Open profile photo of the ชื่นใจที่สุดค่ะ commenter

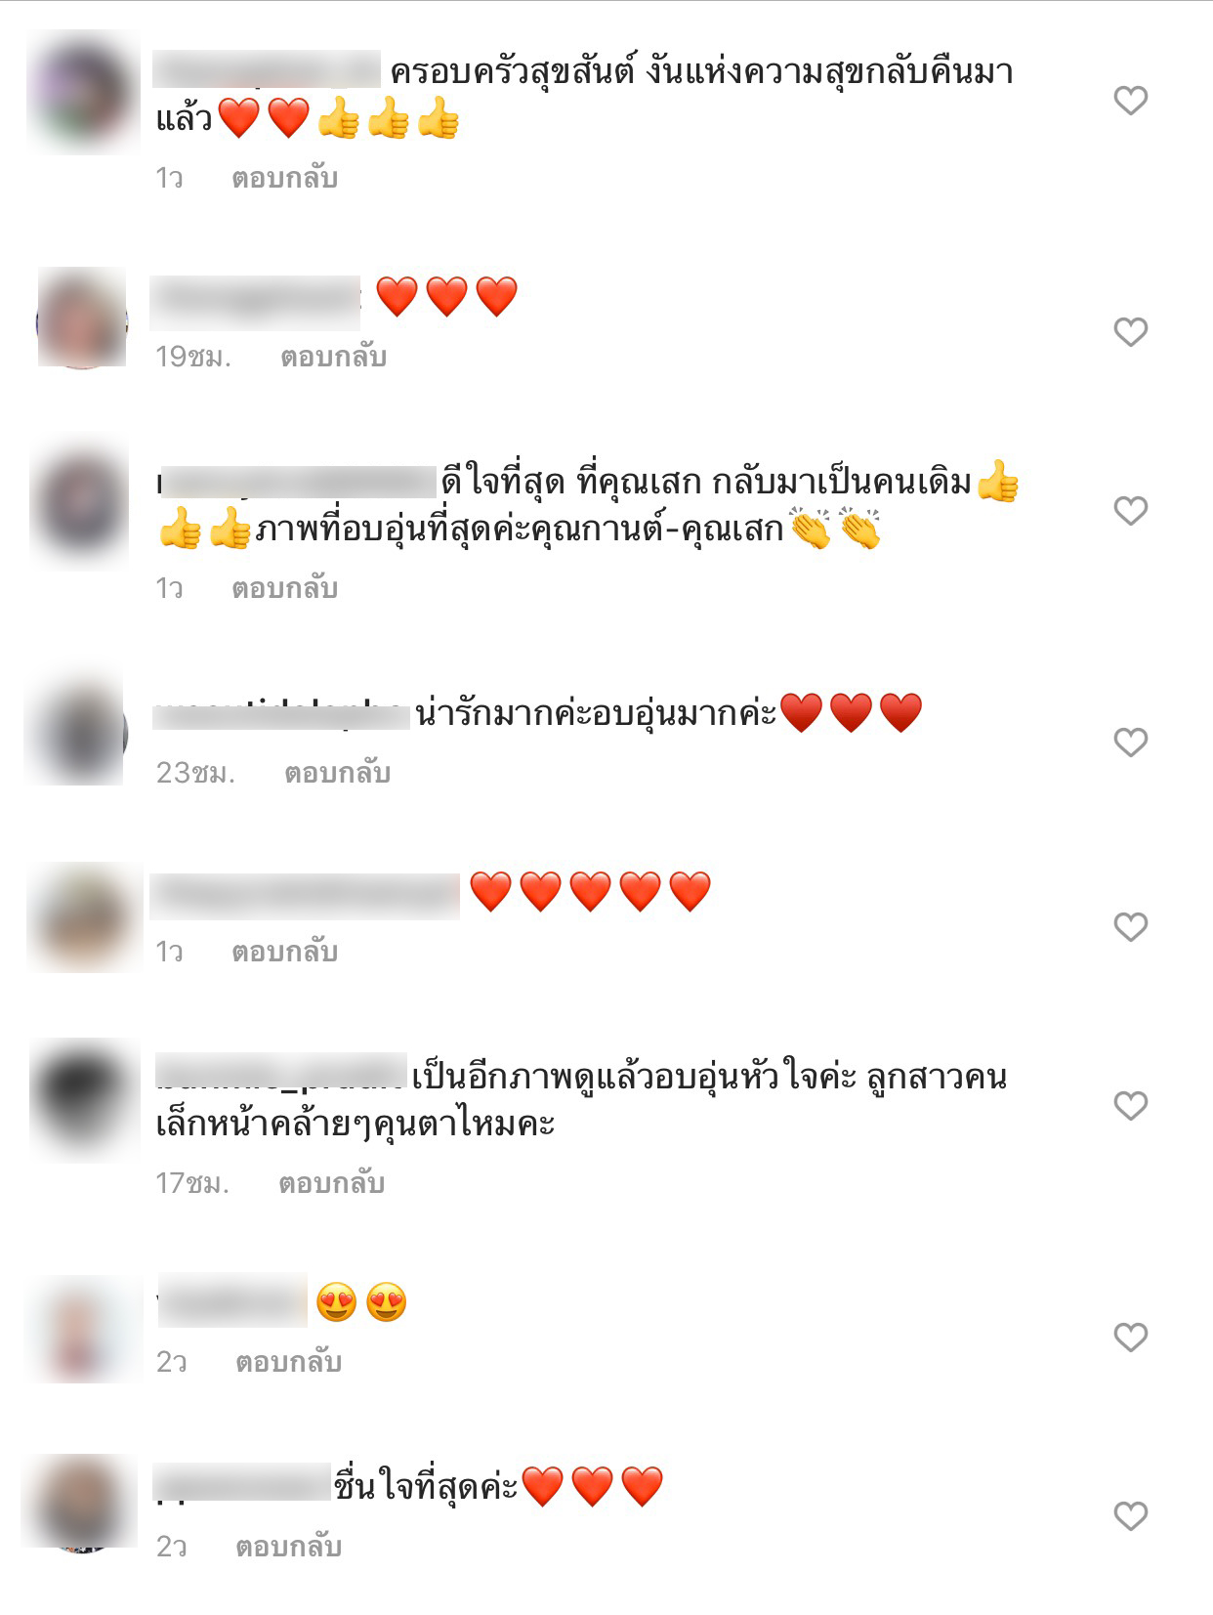80,1503
